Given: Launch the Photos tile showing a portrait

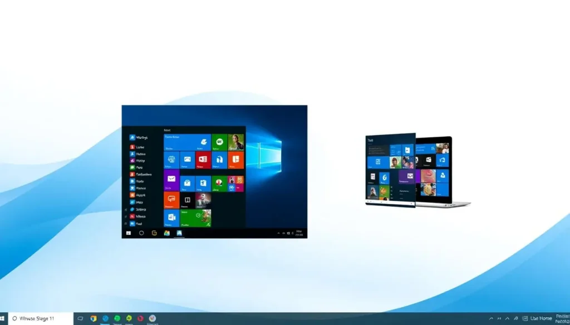Looking at the screenshot, I should click(x=235, y=142).
